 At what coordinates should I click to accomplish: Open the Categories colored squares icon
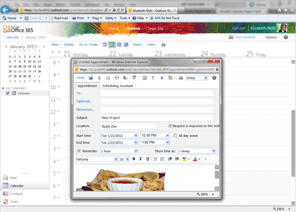(170, 78)
